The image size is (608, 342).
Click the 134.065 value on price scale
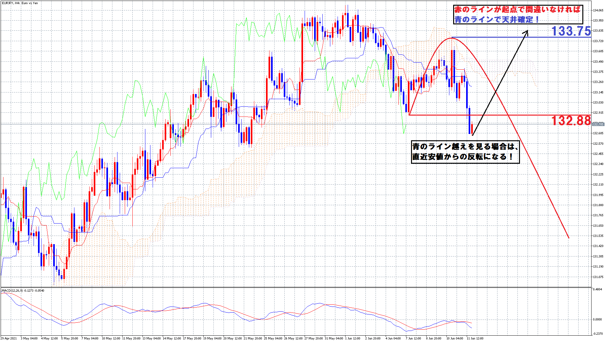598,10
